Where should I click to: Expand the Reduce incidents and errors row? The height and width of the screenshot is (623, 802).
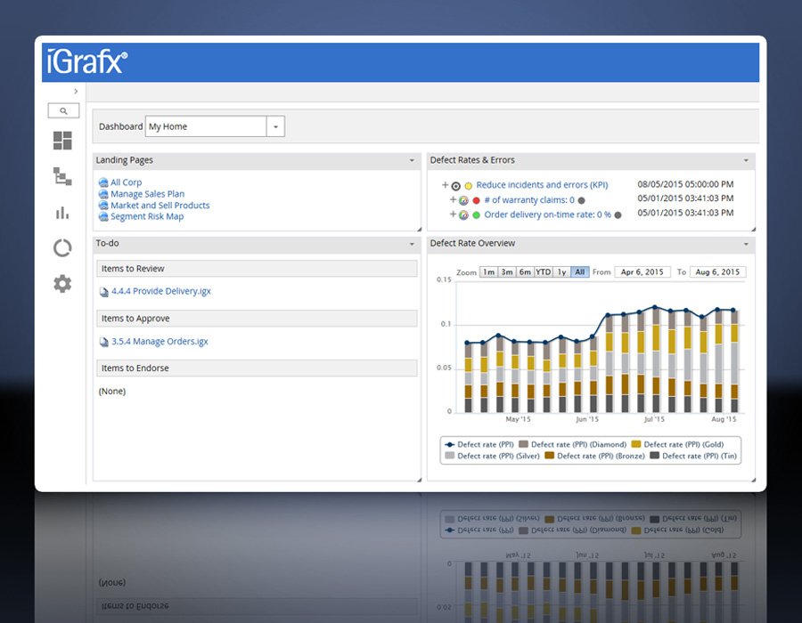tap(445, 185)
